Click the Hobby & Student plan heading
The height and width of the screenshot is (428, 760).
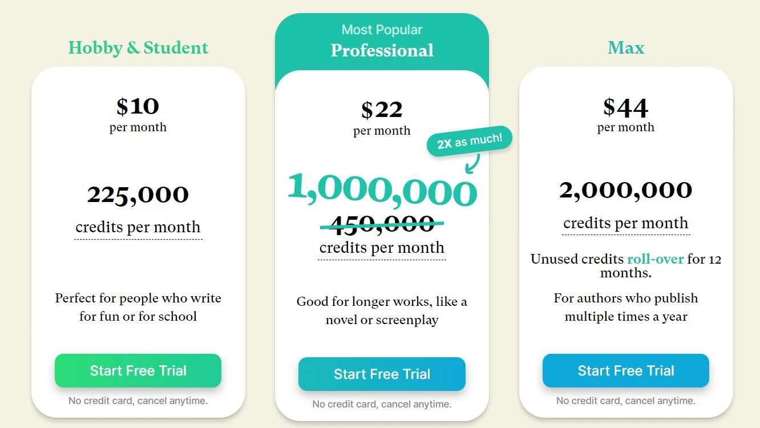click(x=138, y=47)
